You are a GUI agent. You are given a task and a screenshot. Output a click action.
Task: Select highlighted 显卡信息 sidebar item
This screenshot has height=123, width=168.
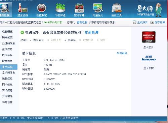(9, 67)
